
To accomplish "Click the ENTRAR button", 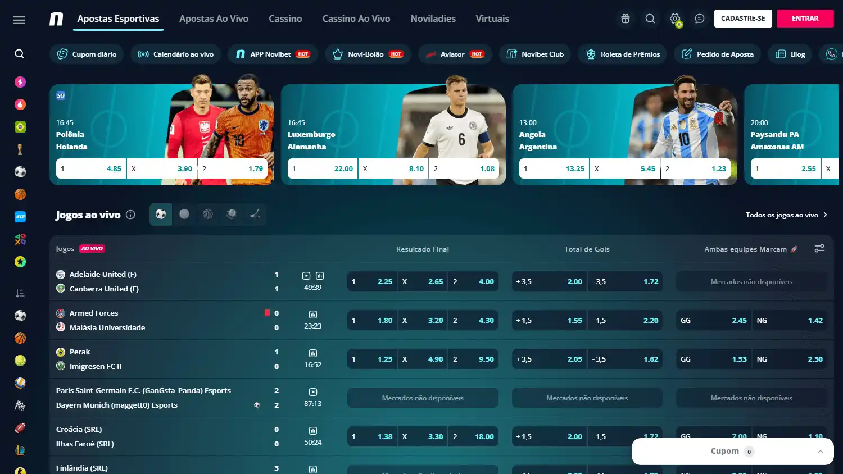I will coord(805,19).
